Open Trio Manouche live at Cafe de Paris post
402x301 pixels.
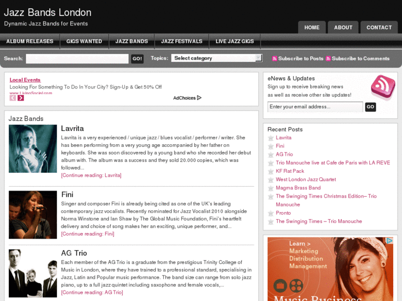(x=333, y=163)
